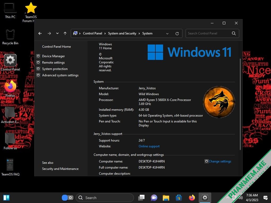The height and width of the screenshot is (203, 271).
Task: Open System protection link
Action: point(55,69)
